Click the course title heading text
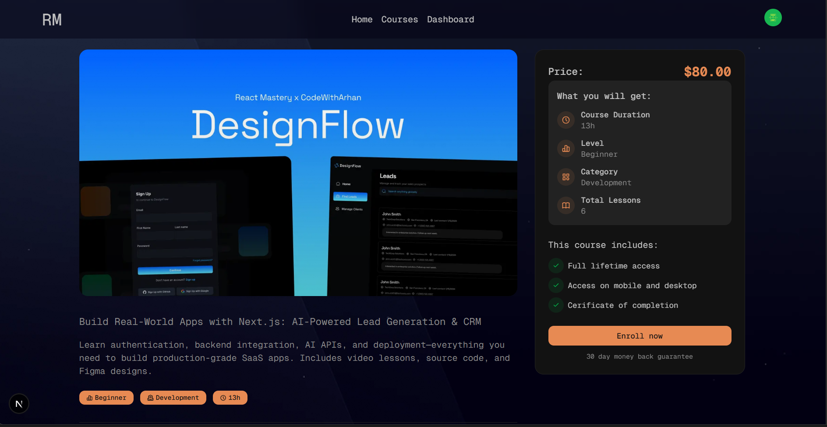Screen dimensions: 827x427 (280, 322)
